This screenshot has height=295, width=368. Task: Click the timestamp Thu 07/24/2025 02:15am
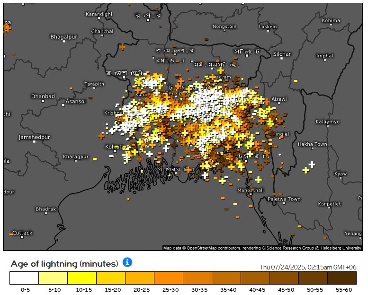[x=308, y=267]
